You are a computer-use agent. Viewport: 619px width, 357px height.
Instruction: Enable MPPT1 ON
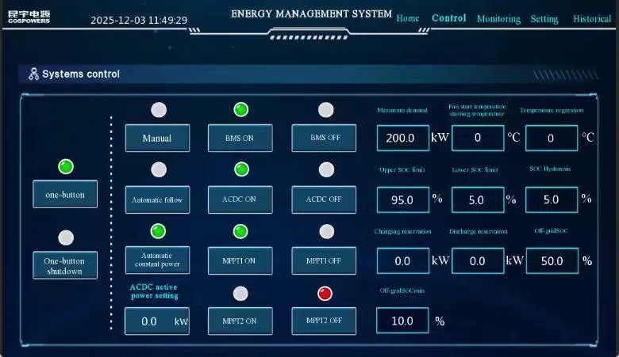pos(240,260)
